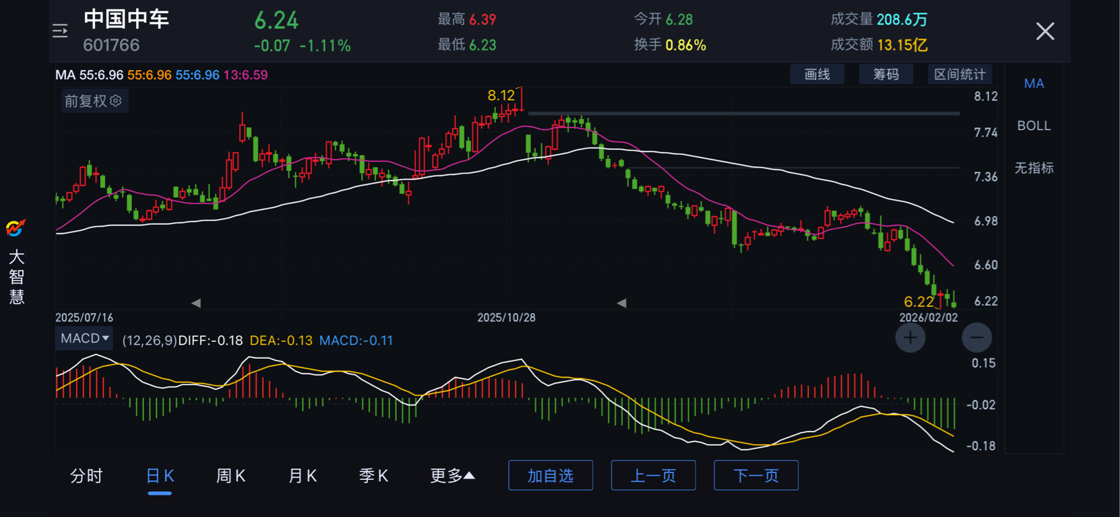This screenshot has height=517, width=1120.
Task: Open 区间统计 range statistics
Action: (960, 74)
